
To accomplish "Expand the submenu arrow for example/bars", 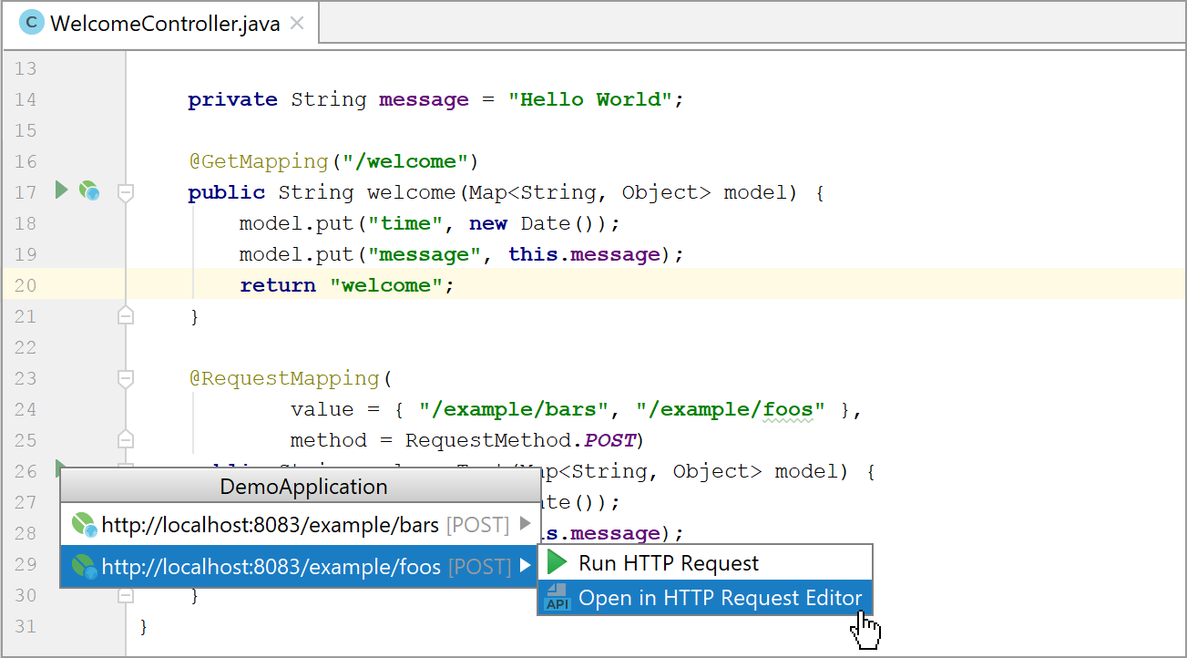I will tap(525, 524).
